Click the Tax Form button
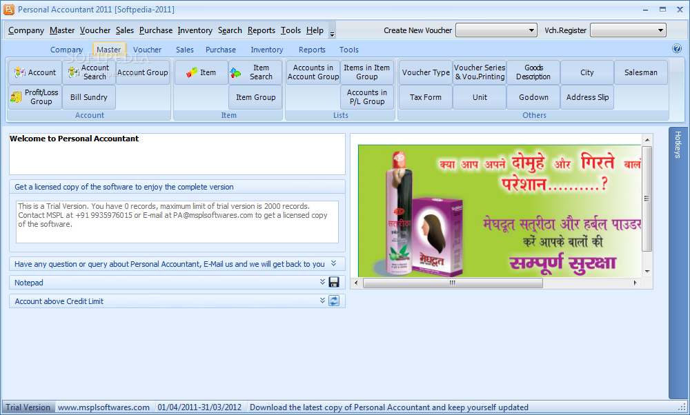Viewport: 690px width, 415px height. tap(426, 97)
